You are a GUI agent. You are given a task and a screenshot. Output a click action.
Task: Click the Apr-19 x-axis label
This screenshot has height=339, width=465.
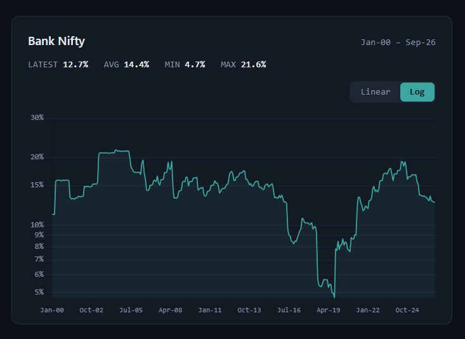click(328, 310)
